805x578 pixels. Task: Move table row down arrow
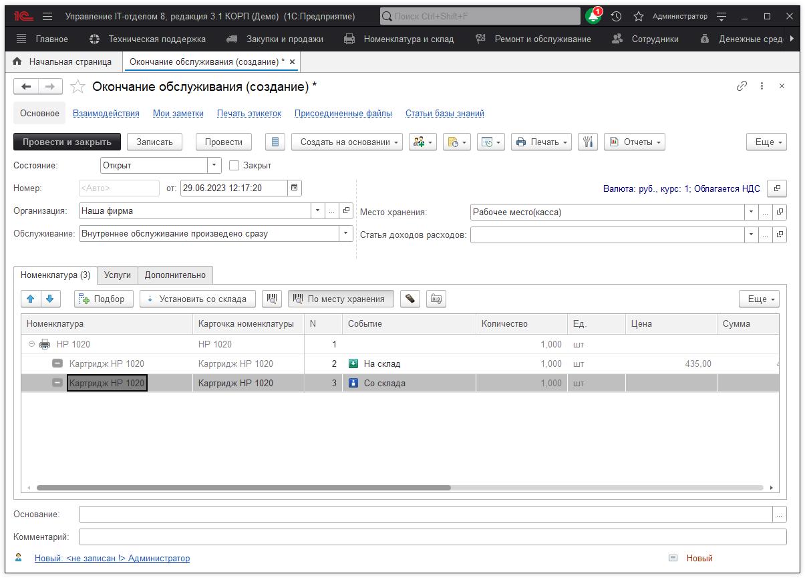pos(50,299)
